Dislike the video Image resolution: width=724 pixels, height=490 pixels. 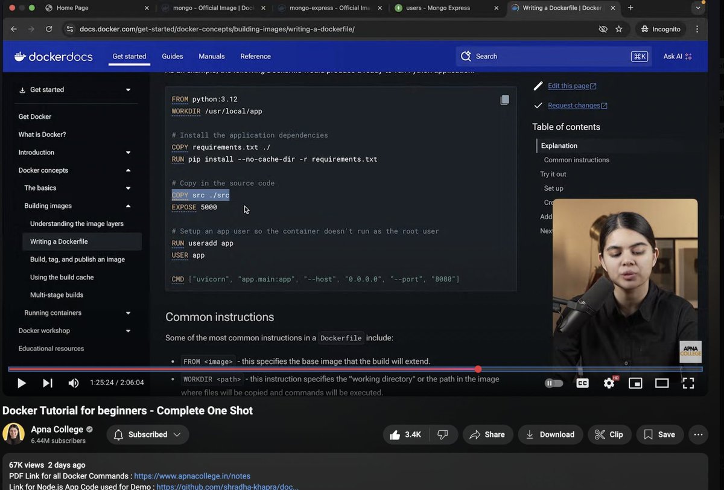tap(442, 434)
